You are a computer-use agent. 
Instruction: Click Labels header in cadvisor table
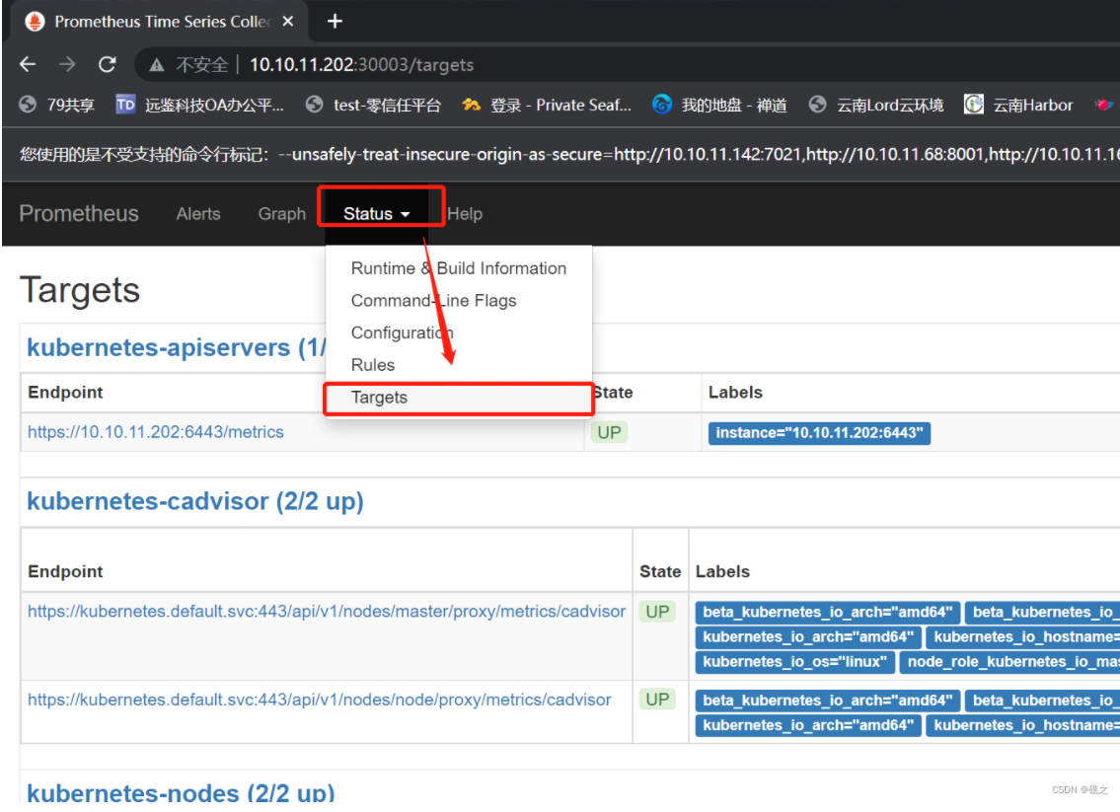pos(722,571)
